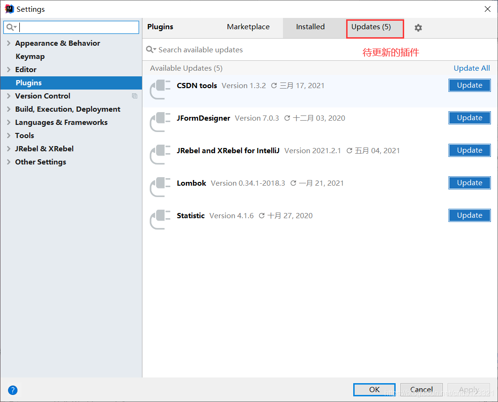Screen dimensions: 498x402
Task: Click refresh icon beside JFormDesigner date
Action: [x=287, y=118]
